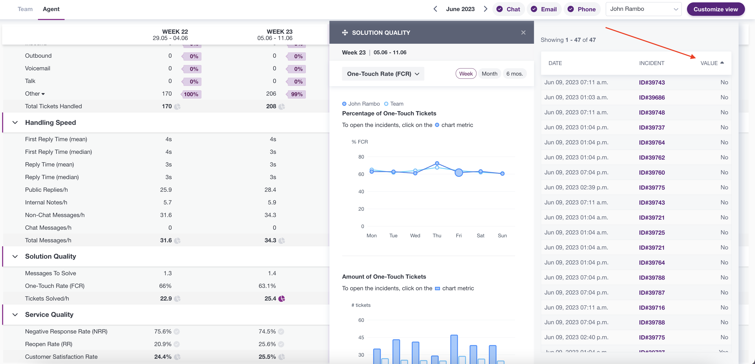The width and height of the screenshot is (755, 364).
Task: Click the One-Touch Rate (FCR) table row label
Action: (x=55, y=286)
